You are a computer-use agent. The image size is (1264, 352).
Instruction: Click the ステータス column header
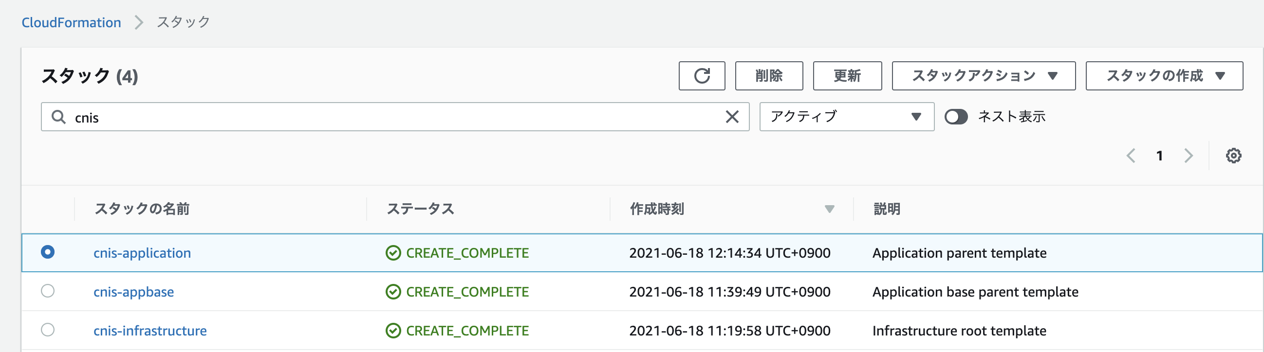tap(420, 210)
